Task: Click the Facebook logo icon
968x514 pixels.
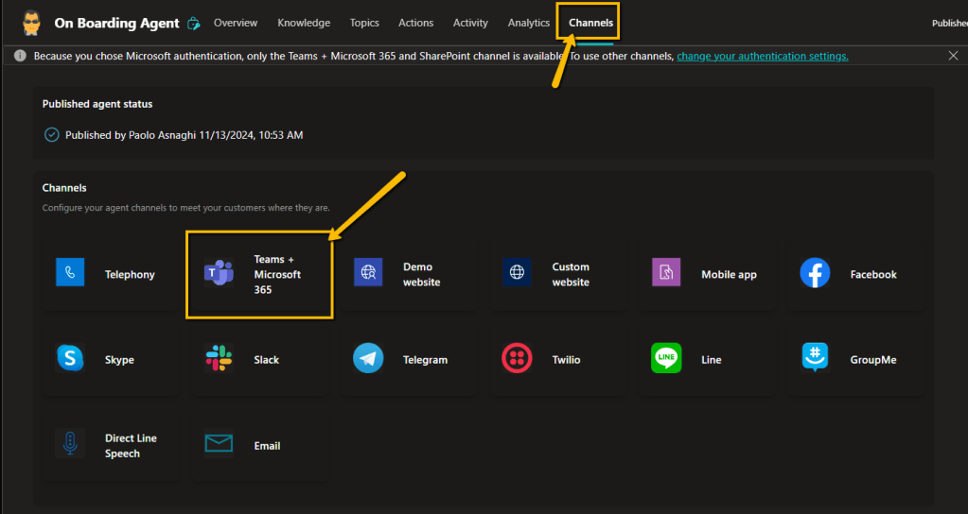Action: click(815, 274)
